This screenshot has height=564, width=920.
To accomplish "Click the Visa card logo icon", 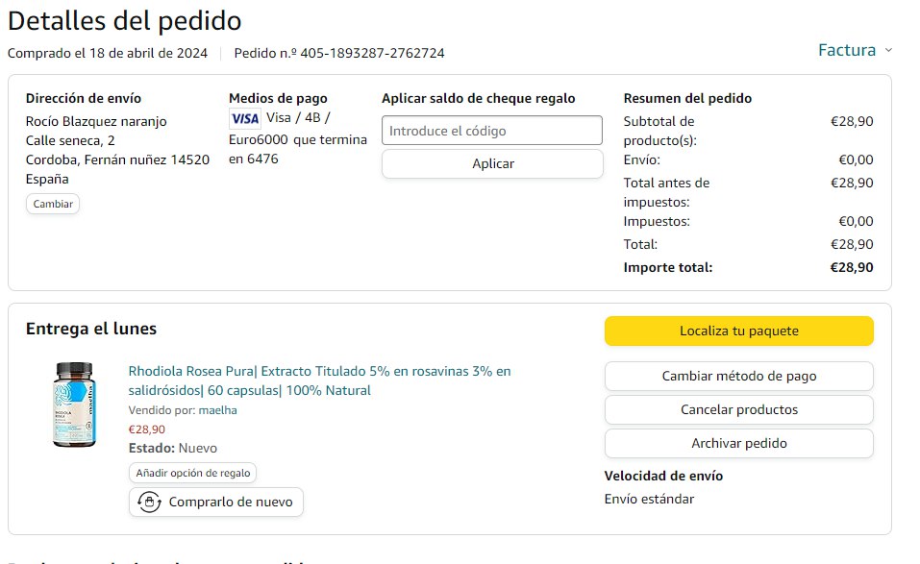I will click(x=244, y=118).
